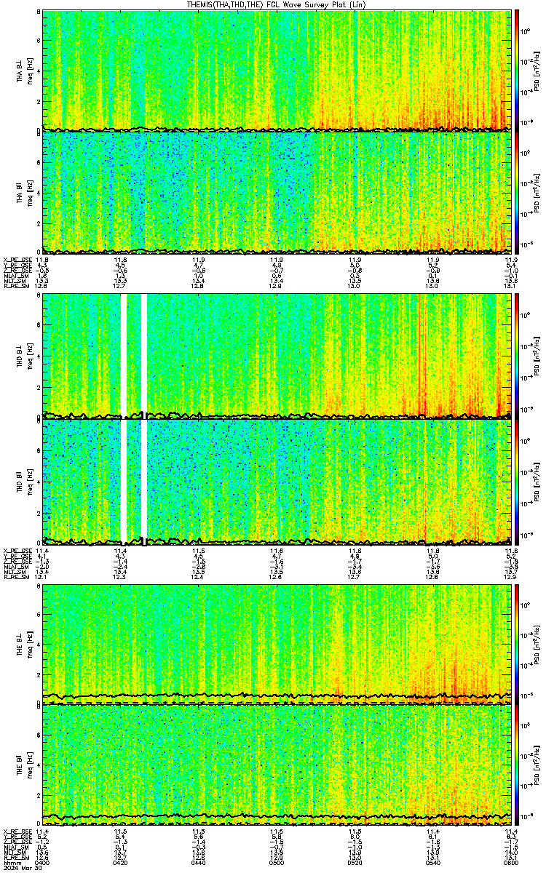Select the THD B-perpendicular spectrogram panel
Image resolution: width=546 pixels, height=873 pixels.
pyautogui.click(x=277, y=356)
